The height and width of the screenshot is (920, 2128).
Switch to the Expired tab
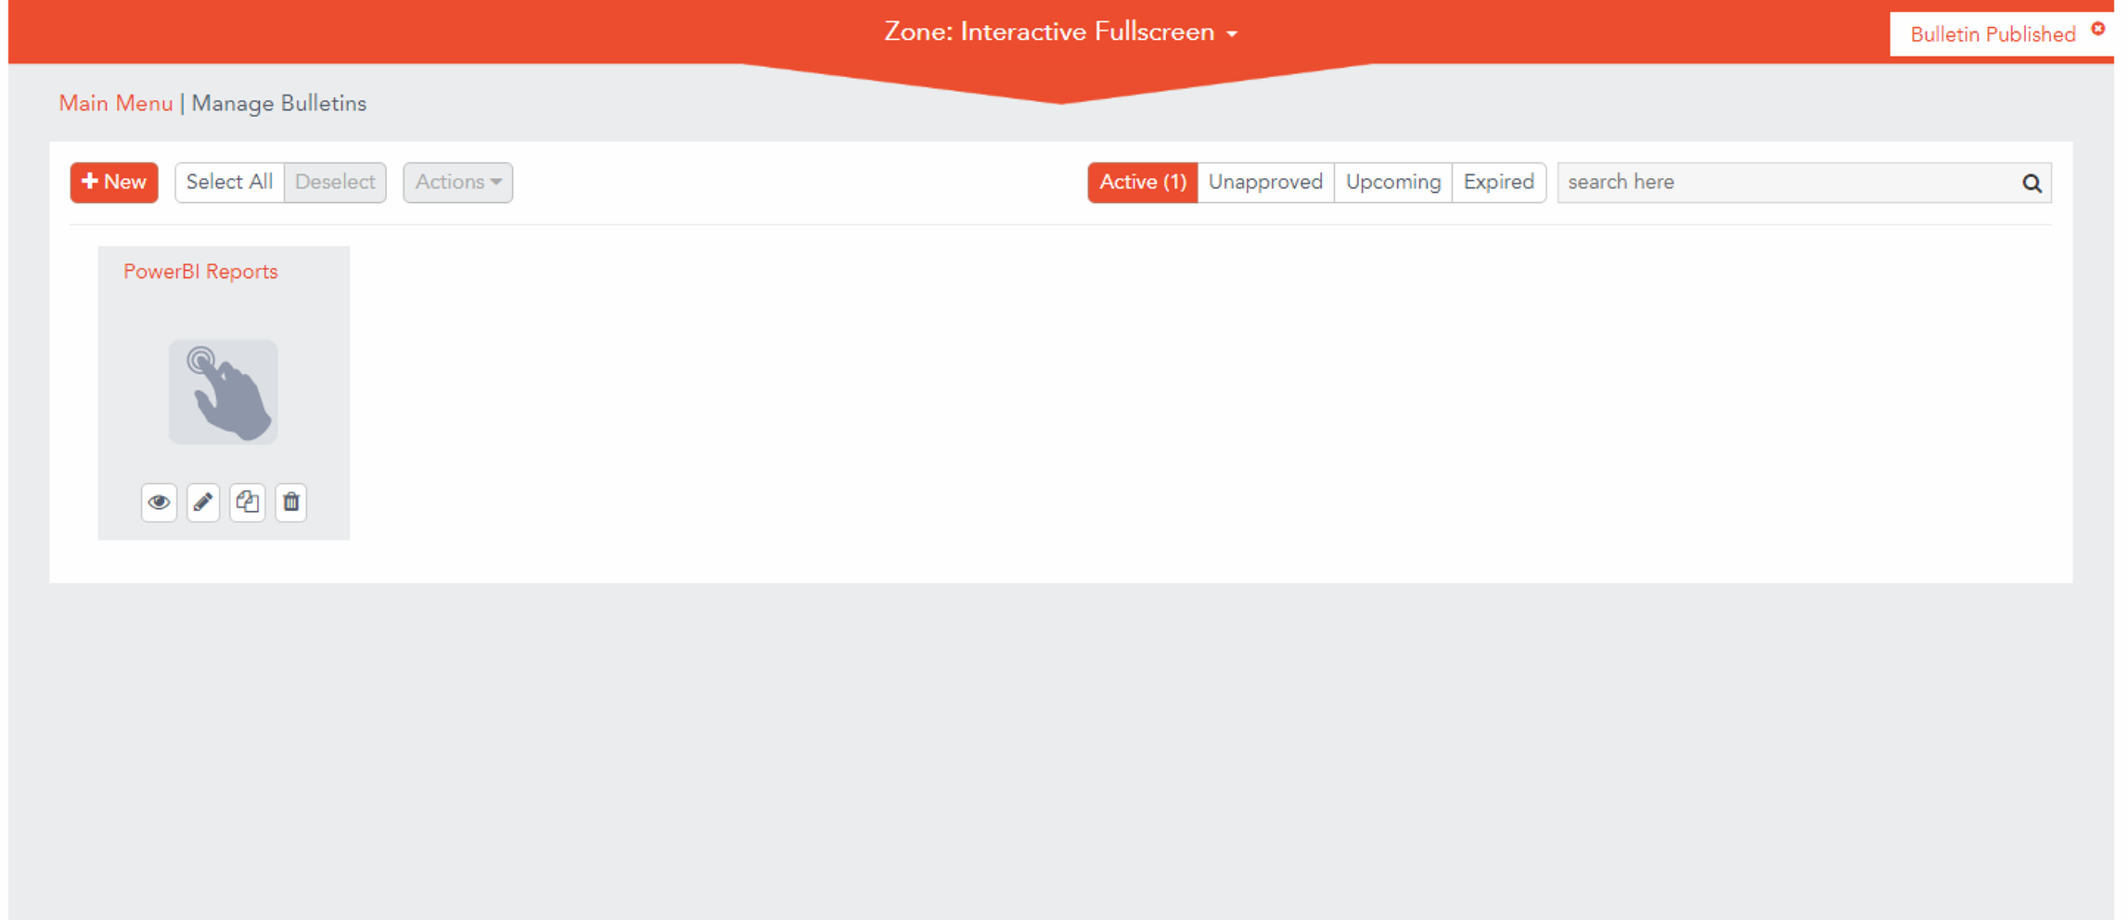click(x=1498, y=183)
